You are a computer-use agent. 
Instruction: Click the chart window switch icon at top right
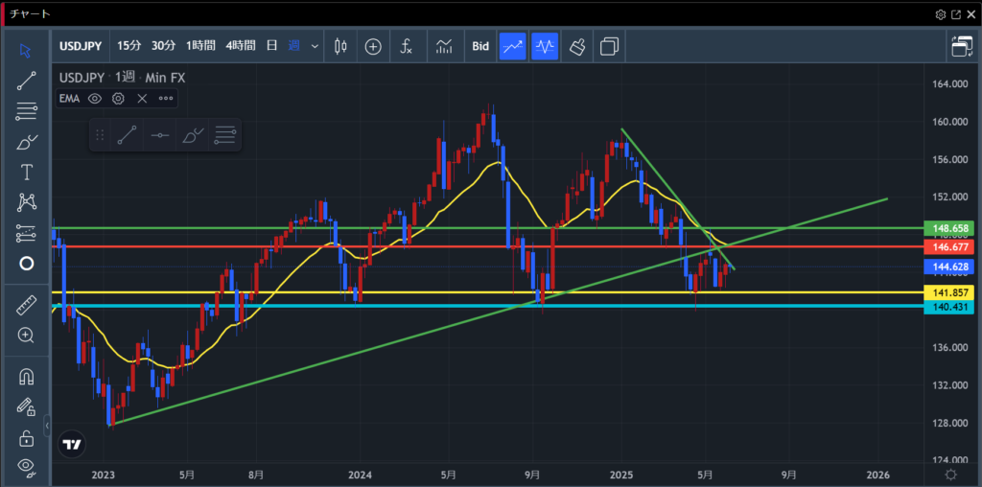(x=961, y=46)
